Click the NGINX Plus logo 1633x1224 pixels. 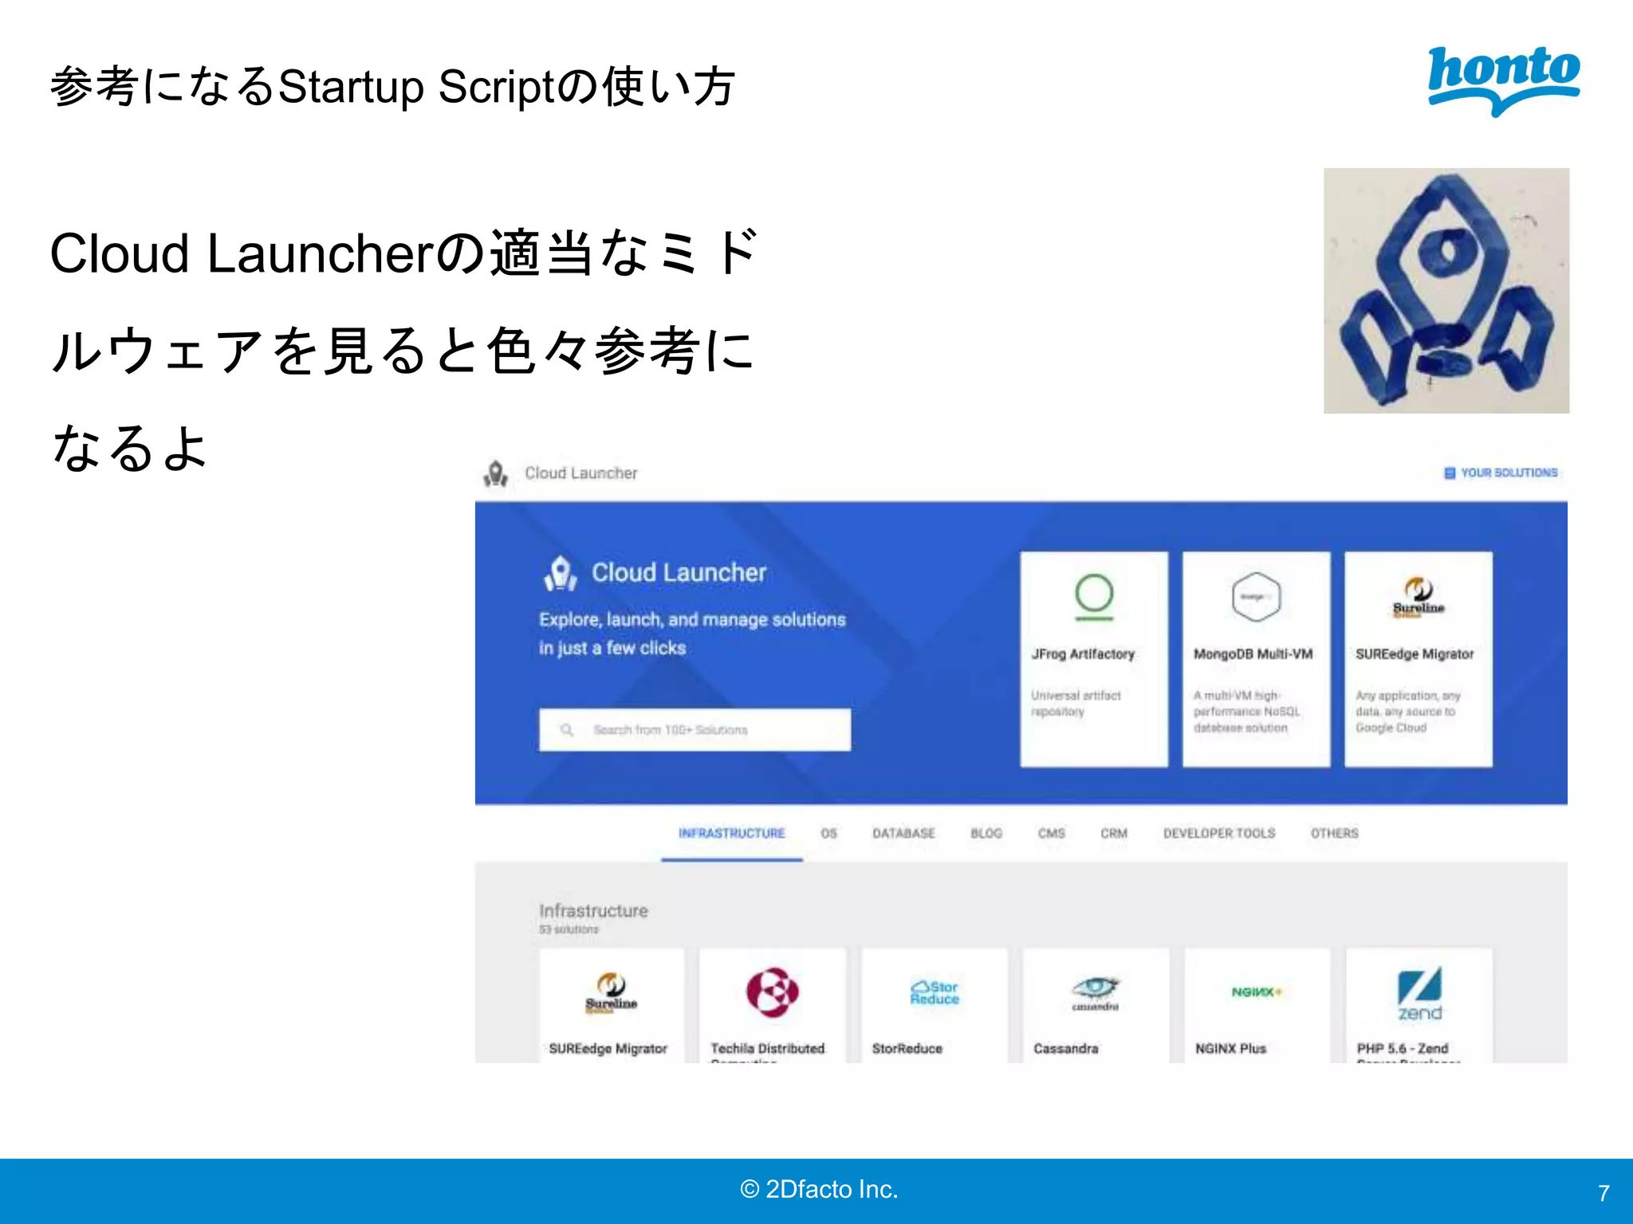pyautogui.click(x=1257, y=992)
